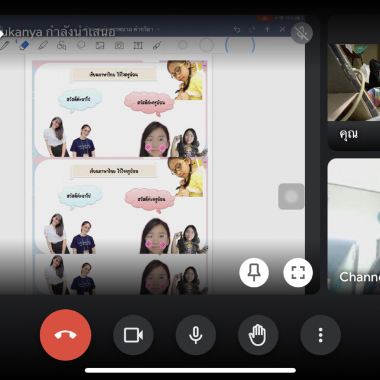Select the large circular color swatch

tap(206, 45)
